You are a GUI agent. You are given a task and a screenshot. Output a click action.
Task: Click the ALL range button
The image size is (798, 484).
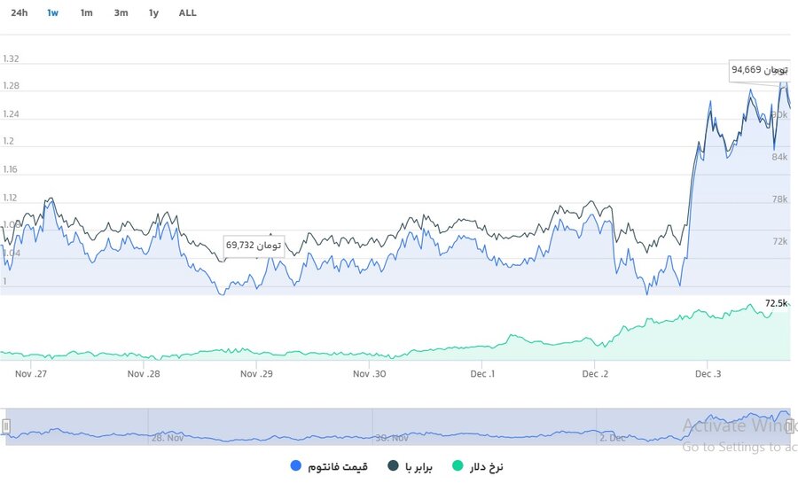[x=188, y=13]
